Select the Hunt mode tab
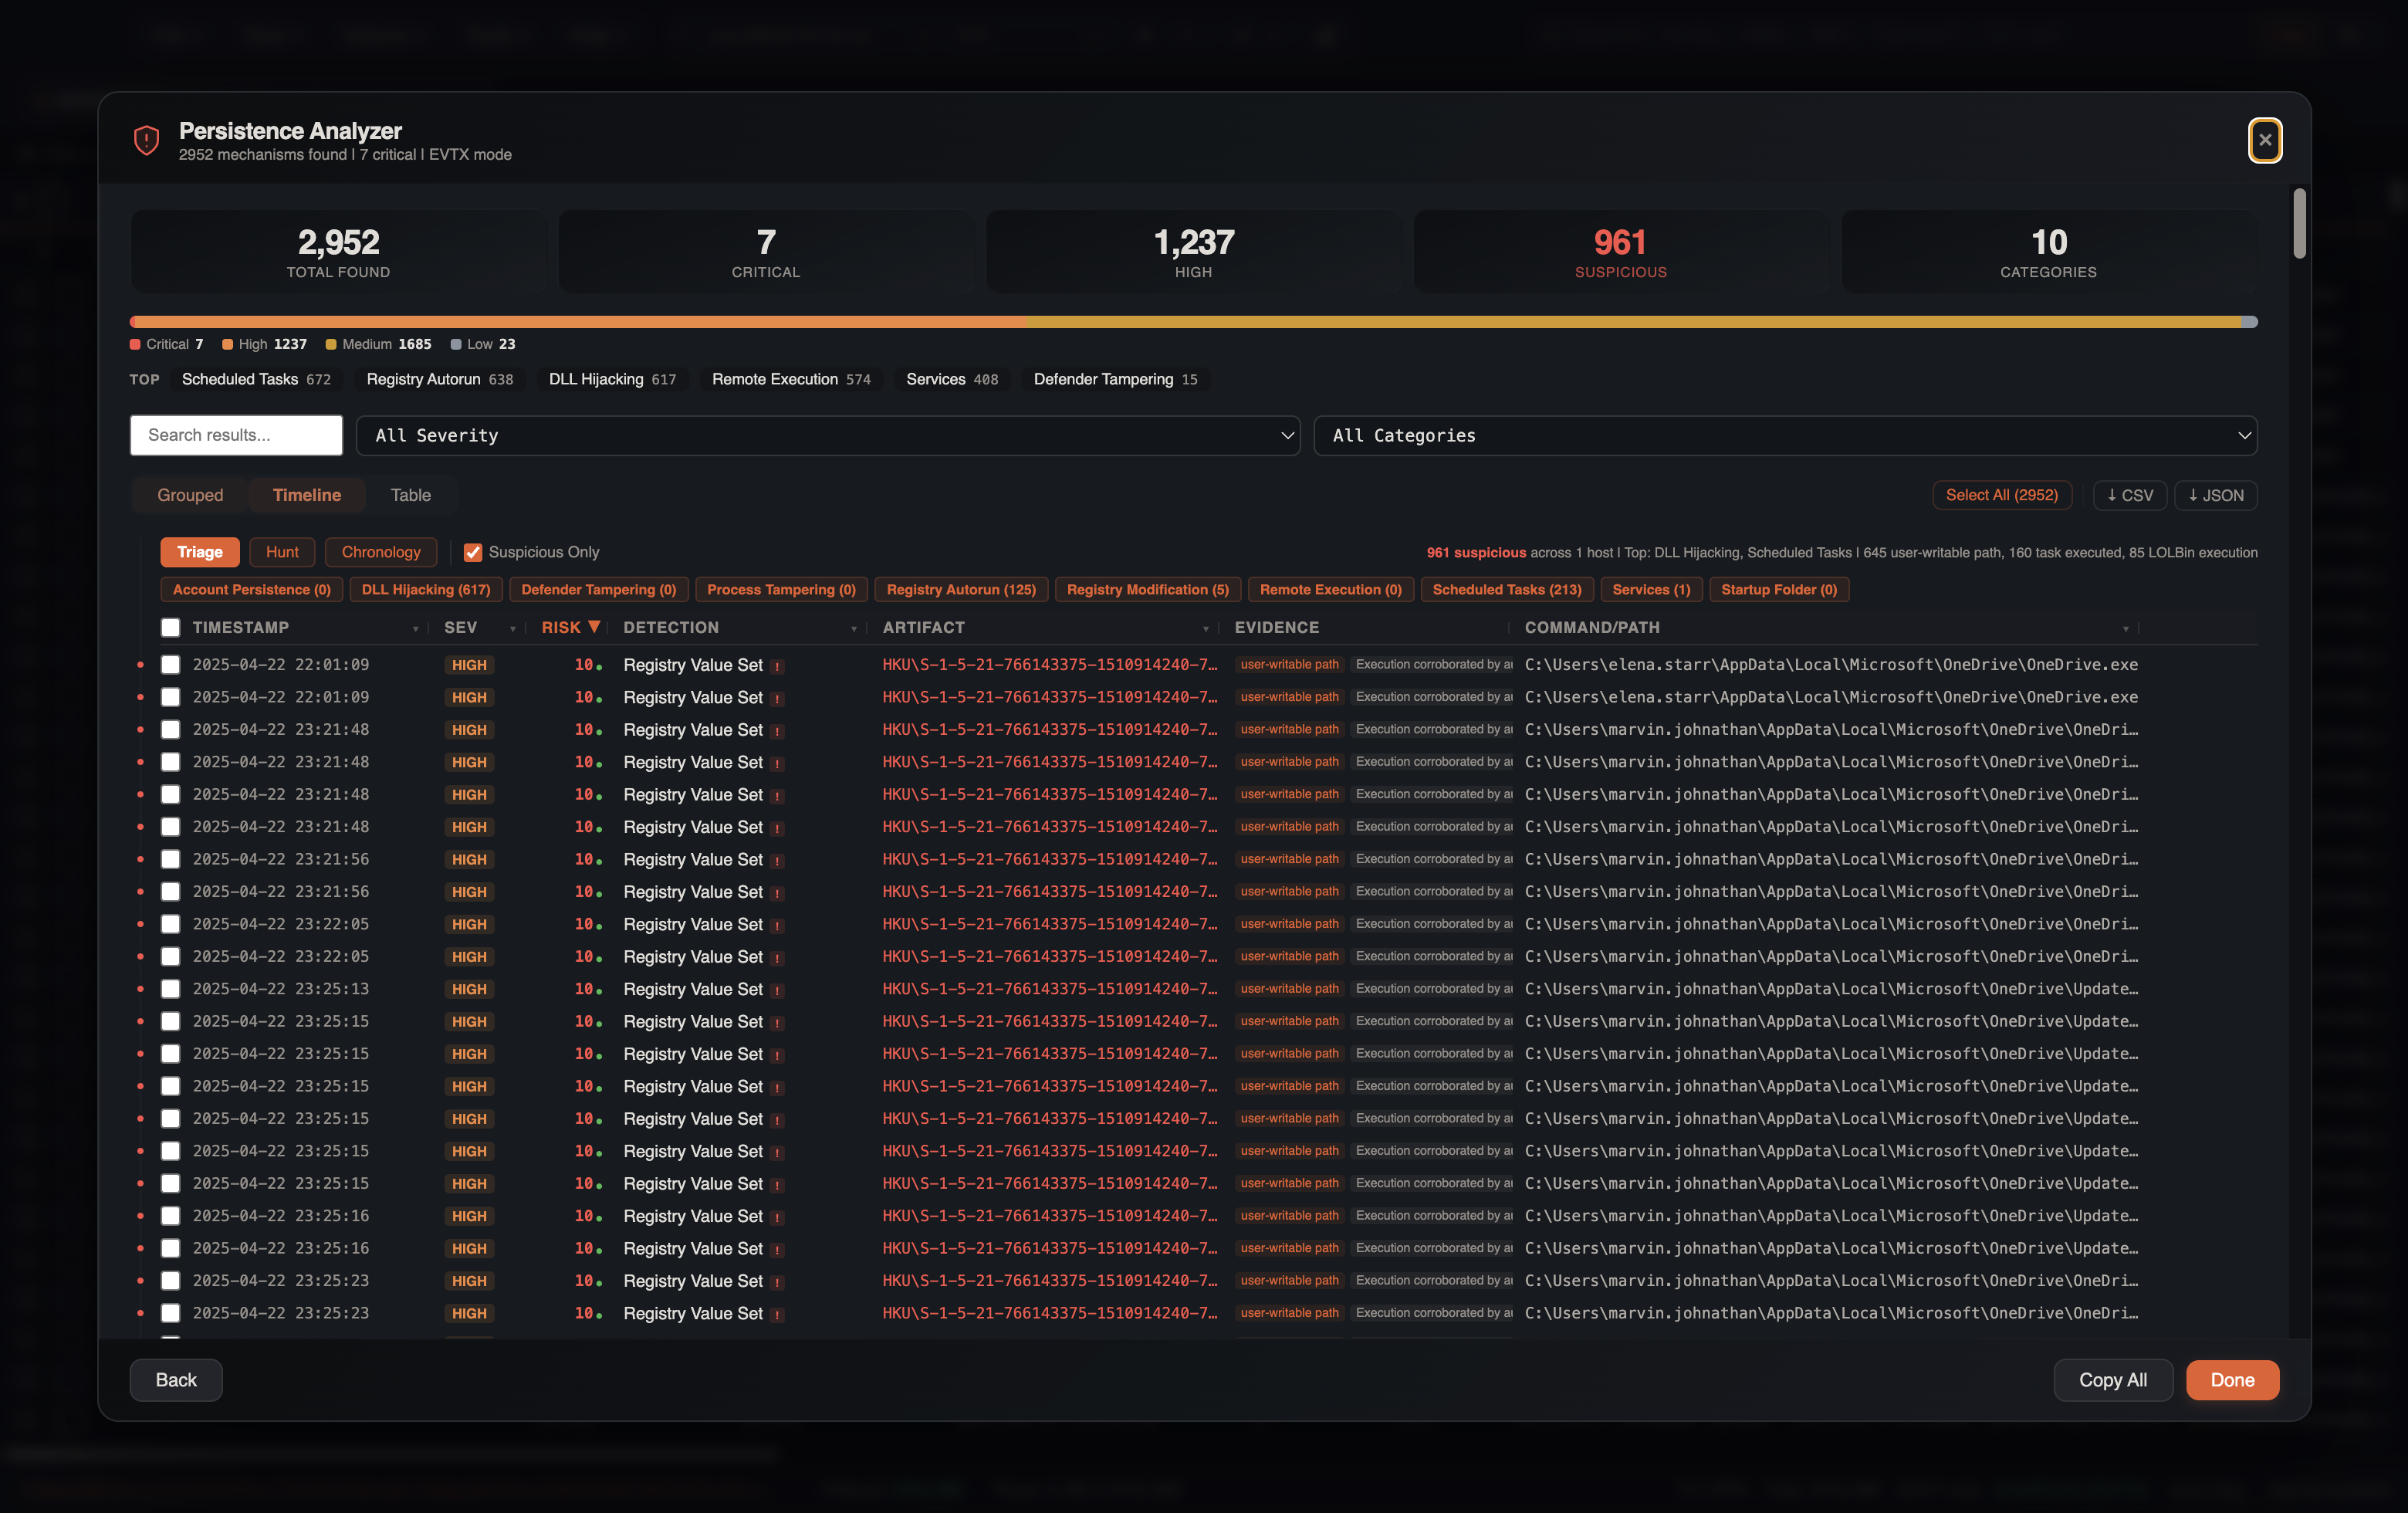The height and width of the screenshot is (1513, 2408). tap(282, 552)
